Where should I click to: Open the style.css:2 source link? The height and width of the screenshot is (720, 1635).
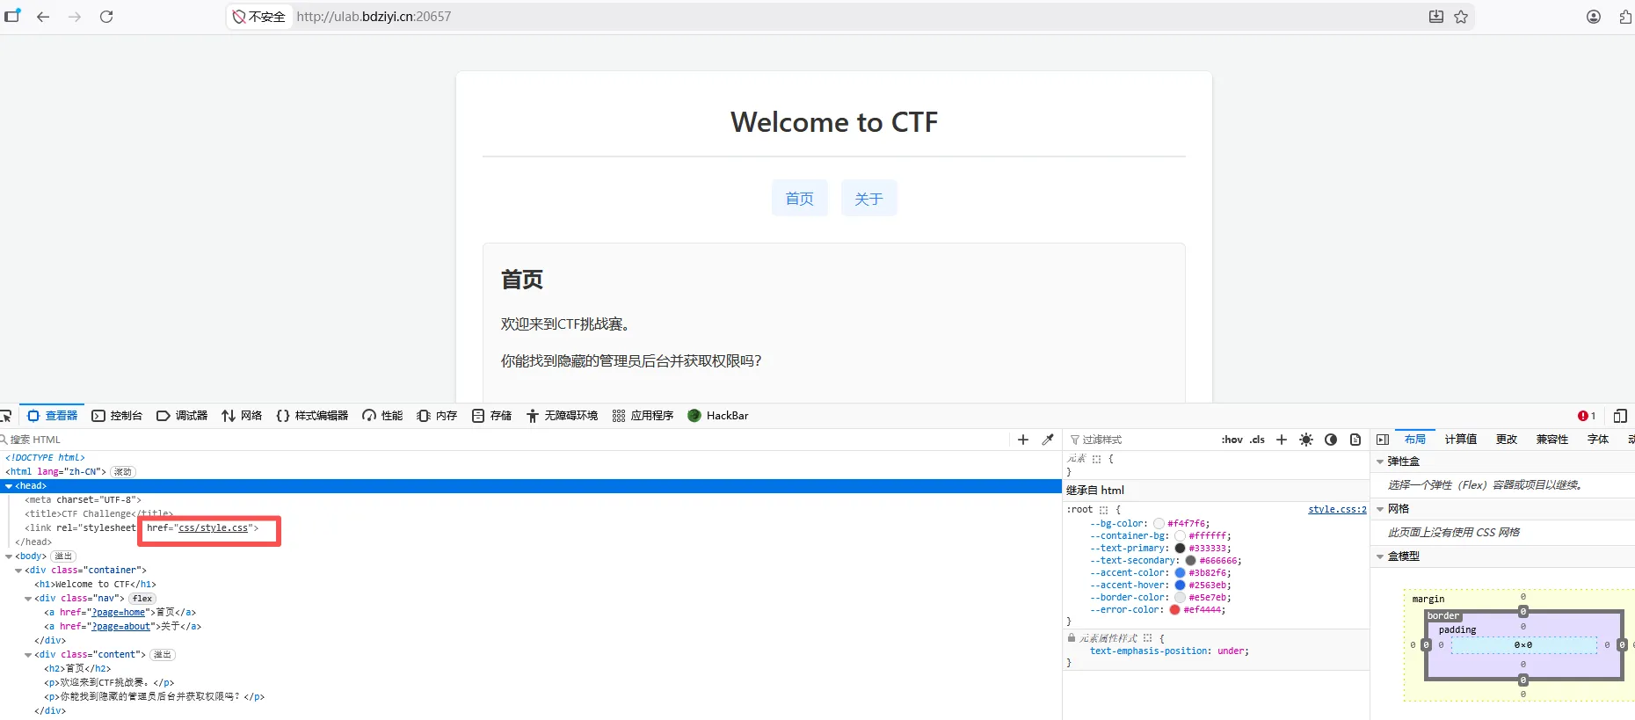click(1337, 510)
